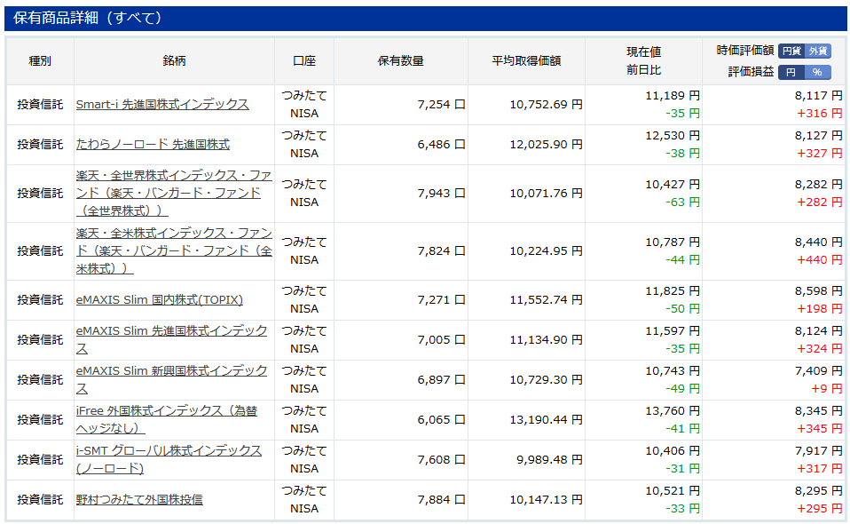This screenshot has height=524, width=850.
Task: Select average cost 10,752.69 円
Action: [546, 104]
